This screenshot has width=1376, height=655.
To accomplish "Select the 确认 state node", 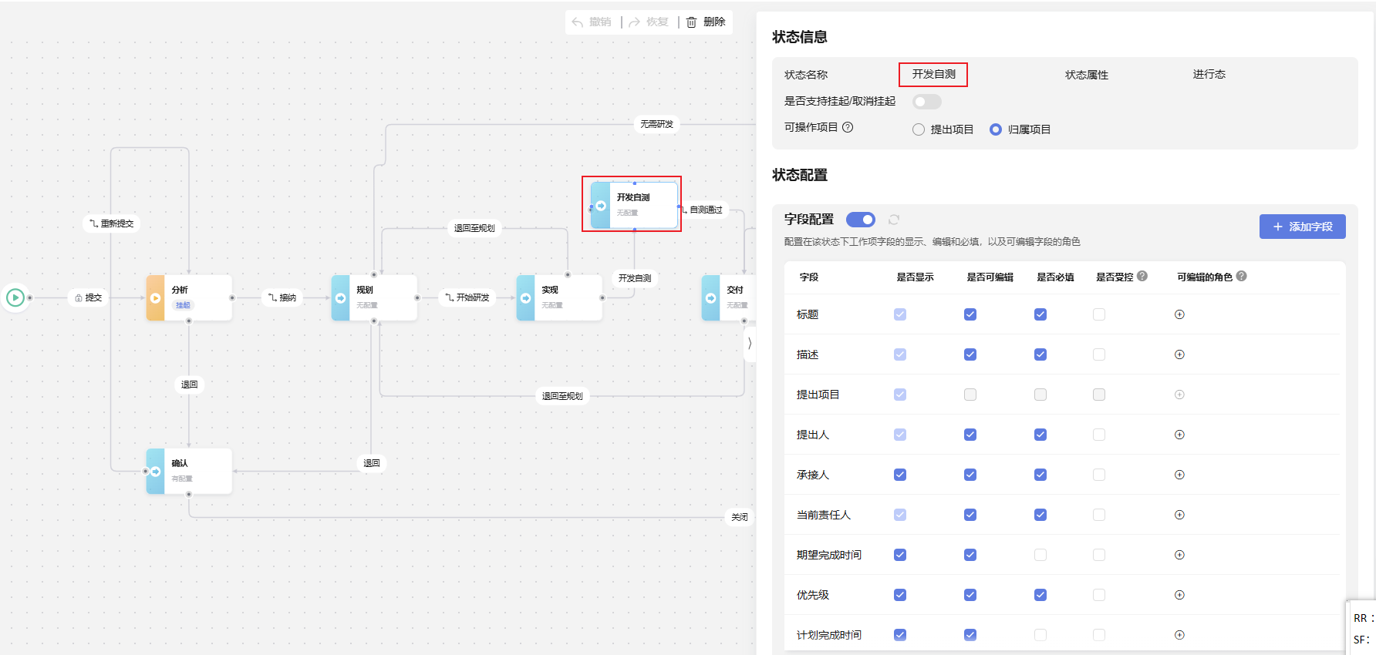I will click(189, 471).
